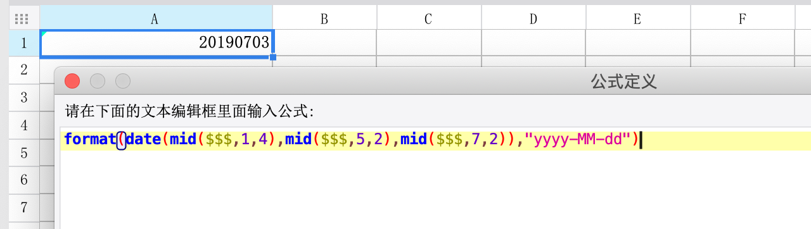
Task: Click the "yyyy-MM-dd" string in formula
Action: pos(578,139)
